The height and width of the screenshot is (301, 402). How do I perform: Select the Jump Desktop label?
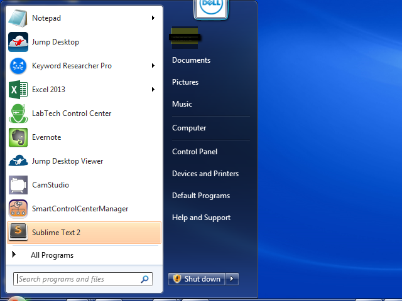coord(55,42)
